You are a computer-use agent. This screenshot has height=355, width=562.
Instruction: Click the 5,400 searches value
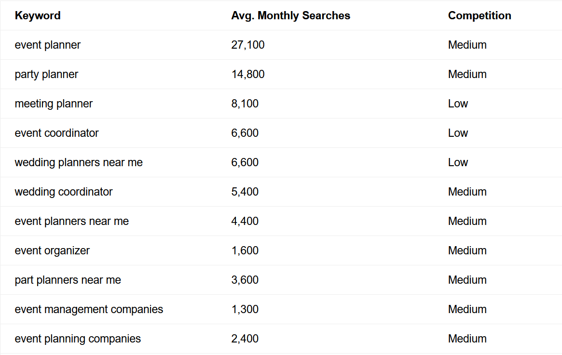click(245, 192)
